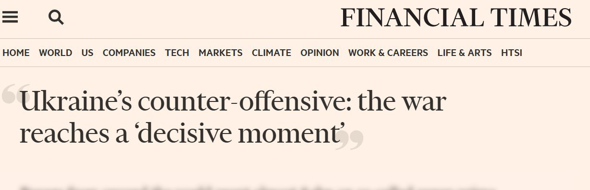Open the COMPANIES section
Image resolution: width=590 pixels, height=190 pixels.
click(x=129, y=53)
